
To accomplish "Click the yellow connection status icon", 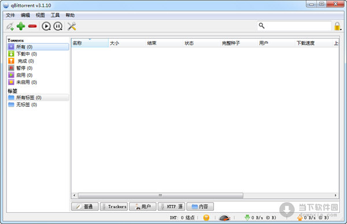I will (x=206, y=218).
